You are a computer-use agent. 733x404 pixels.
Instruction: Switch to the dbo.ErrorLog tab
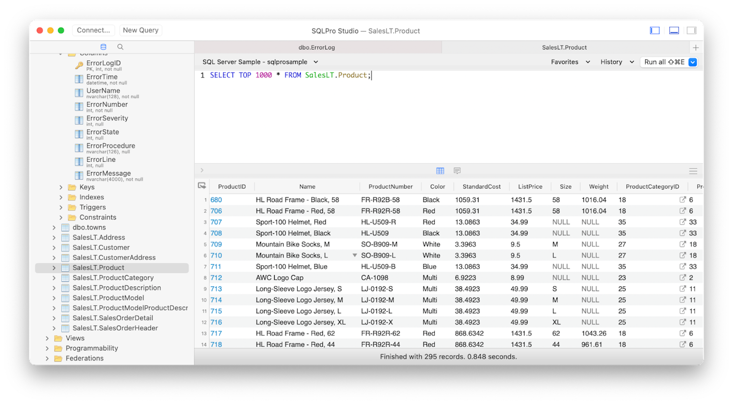(x=317, y=48)
